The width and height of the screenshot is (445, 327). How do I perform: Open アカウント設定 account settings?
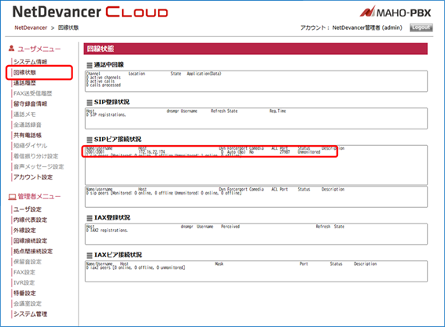coord(33,177)
